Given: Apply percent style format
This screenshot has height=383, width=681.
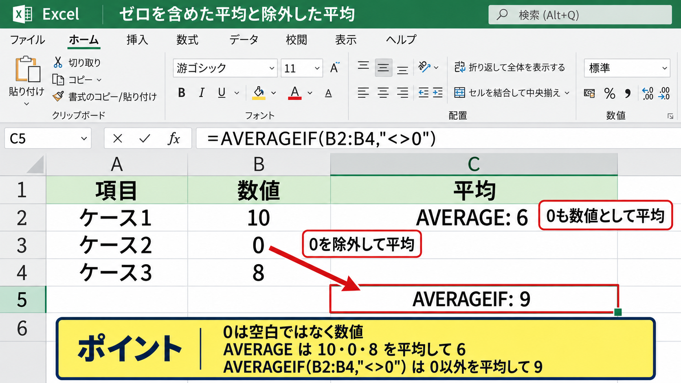Looking at the screenshot, I should pyautogui.click(x=609, y=93).
